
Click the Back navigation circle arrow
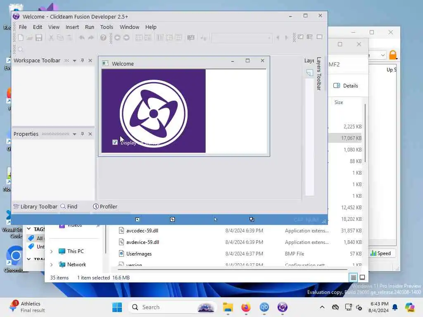[117, 38]
